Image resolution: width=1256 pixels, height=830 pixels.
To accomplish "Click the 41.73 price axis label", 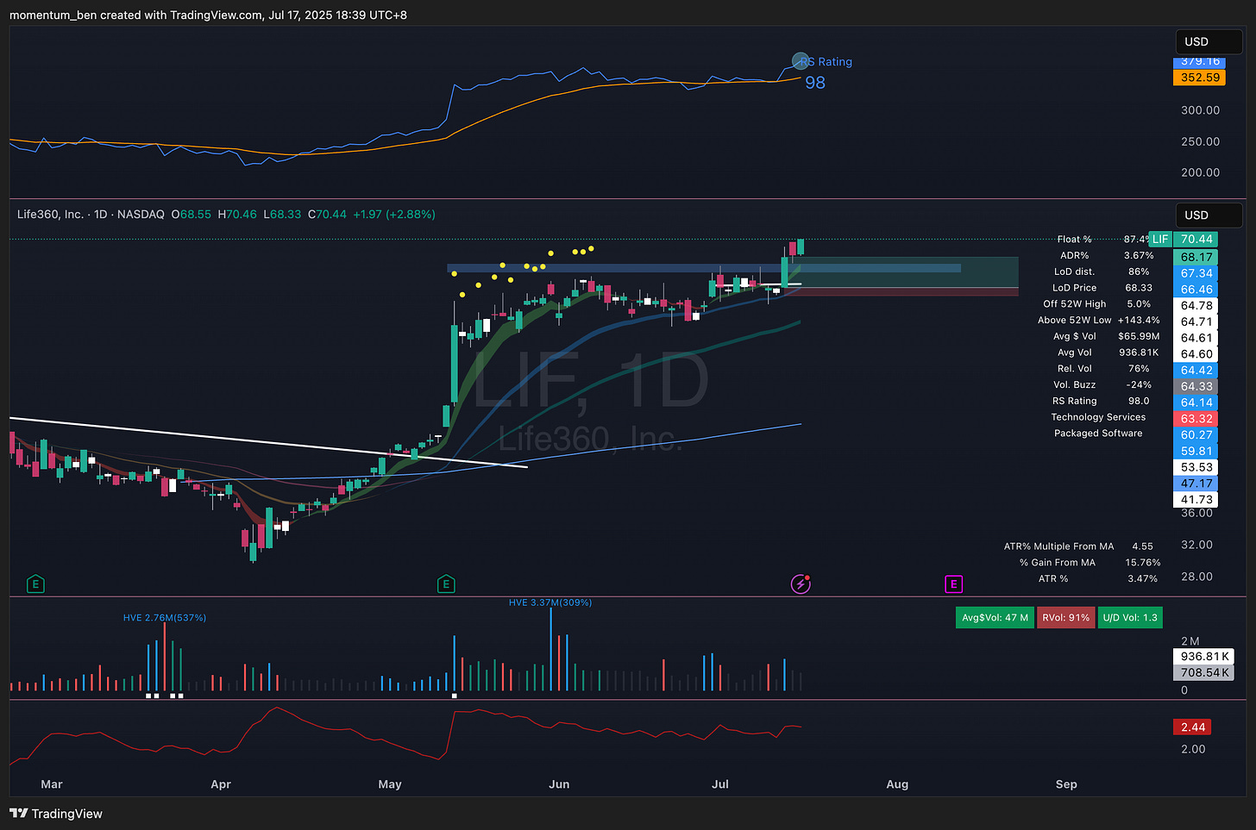I will (1196, 500).
